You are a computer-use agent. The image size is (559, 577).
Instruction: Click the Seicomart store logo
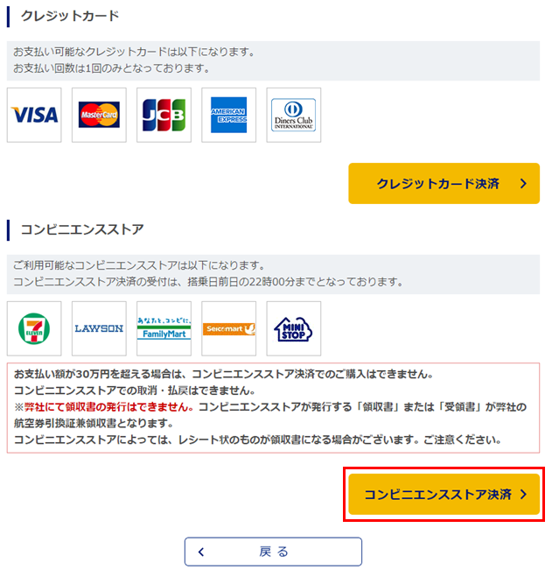point(228,328)
